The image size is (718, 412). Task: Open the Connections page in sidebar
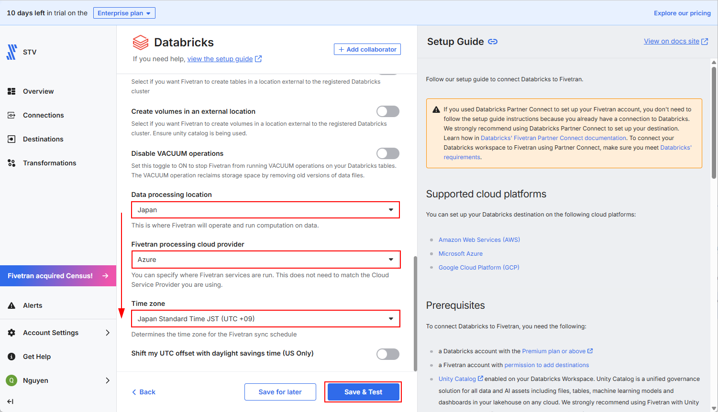[43, 115]
